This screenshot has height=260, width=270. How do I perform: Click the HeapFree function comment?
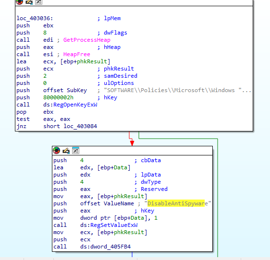(x=77, y=54)
